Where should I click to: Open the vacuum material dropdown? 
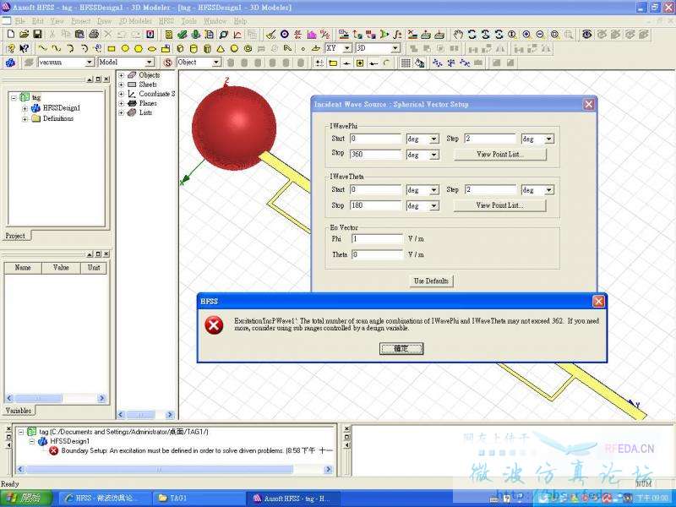click(x=90, y=63)
